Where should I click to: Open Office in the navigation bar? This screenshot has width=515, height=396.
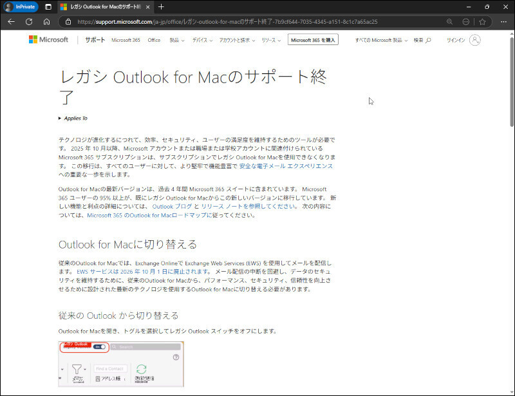pyautogui.click(x=154, y=40)
